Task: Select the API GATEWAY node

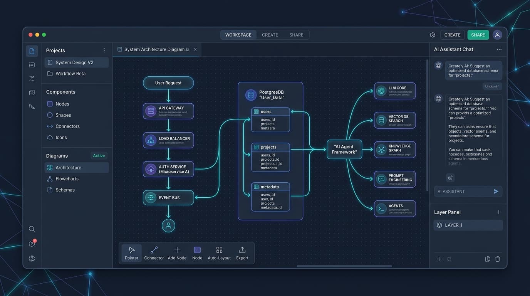Action: click(168, 111)
